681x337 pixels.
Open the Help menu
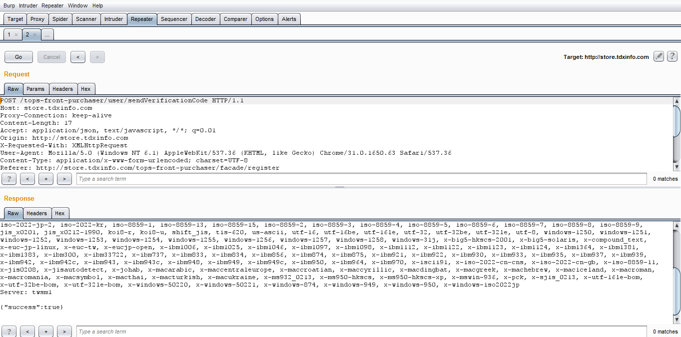click(97, 5)
